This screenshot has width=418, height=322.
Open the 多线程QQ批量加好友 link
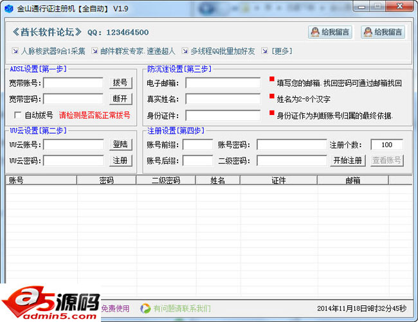pos(223,51)
